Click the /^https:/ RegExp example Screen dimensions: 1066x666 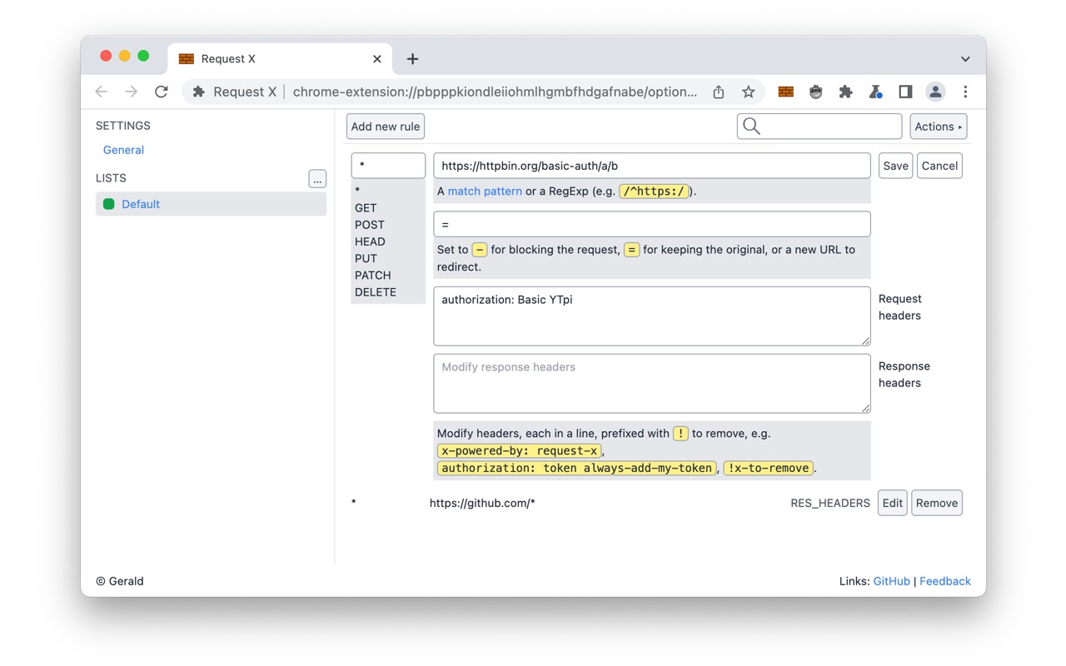click(654, 191)
